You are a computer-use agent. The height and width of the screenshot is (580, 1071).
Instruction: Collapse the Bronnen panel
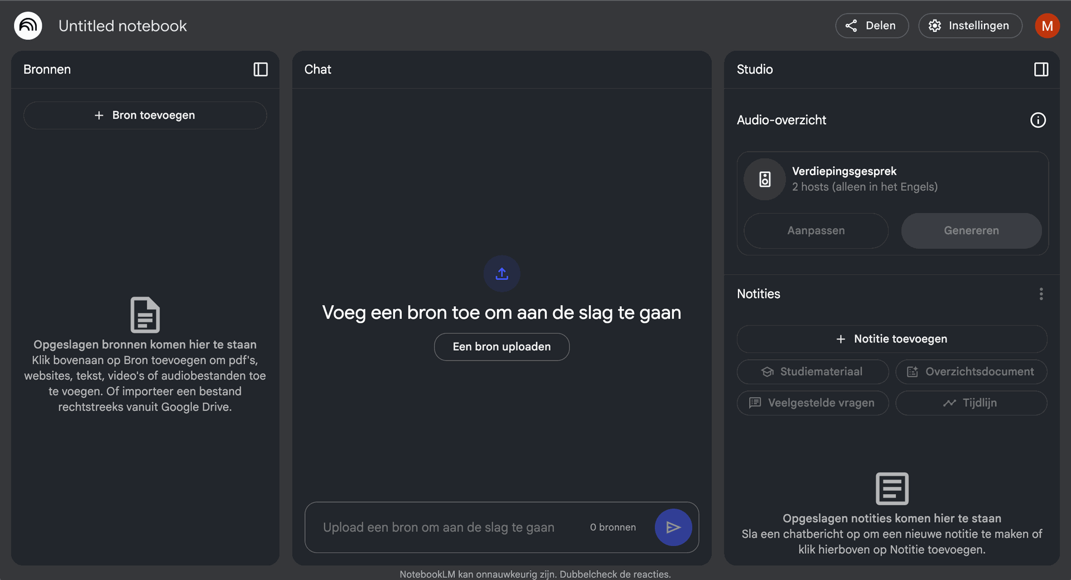[260, 69]
